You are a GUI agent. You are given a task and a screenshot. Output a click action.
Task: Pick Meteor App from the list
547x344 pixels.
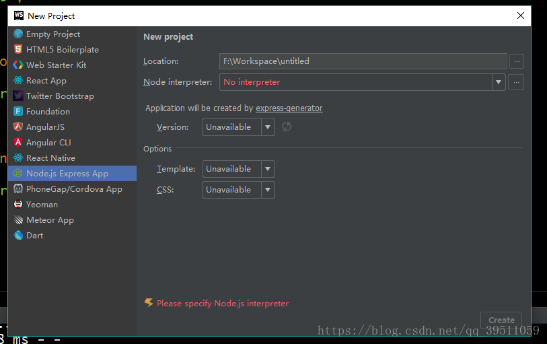point(72,220)
